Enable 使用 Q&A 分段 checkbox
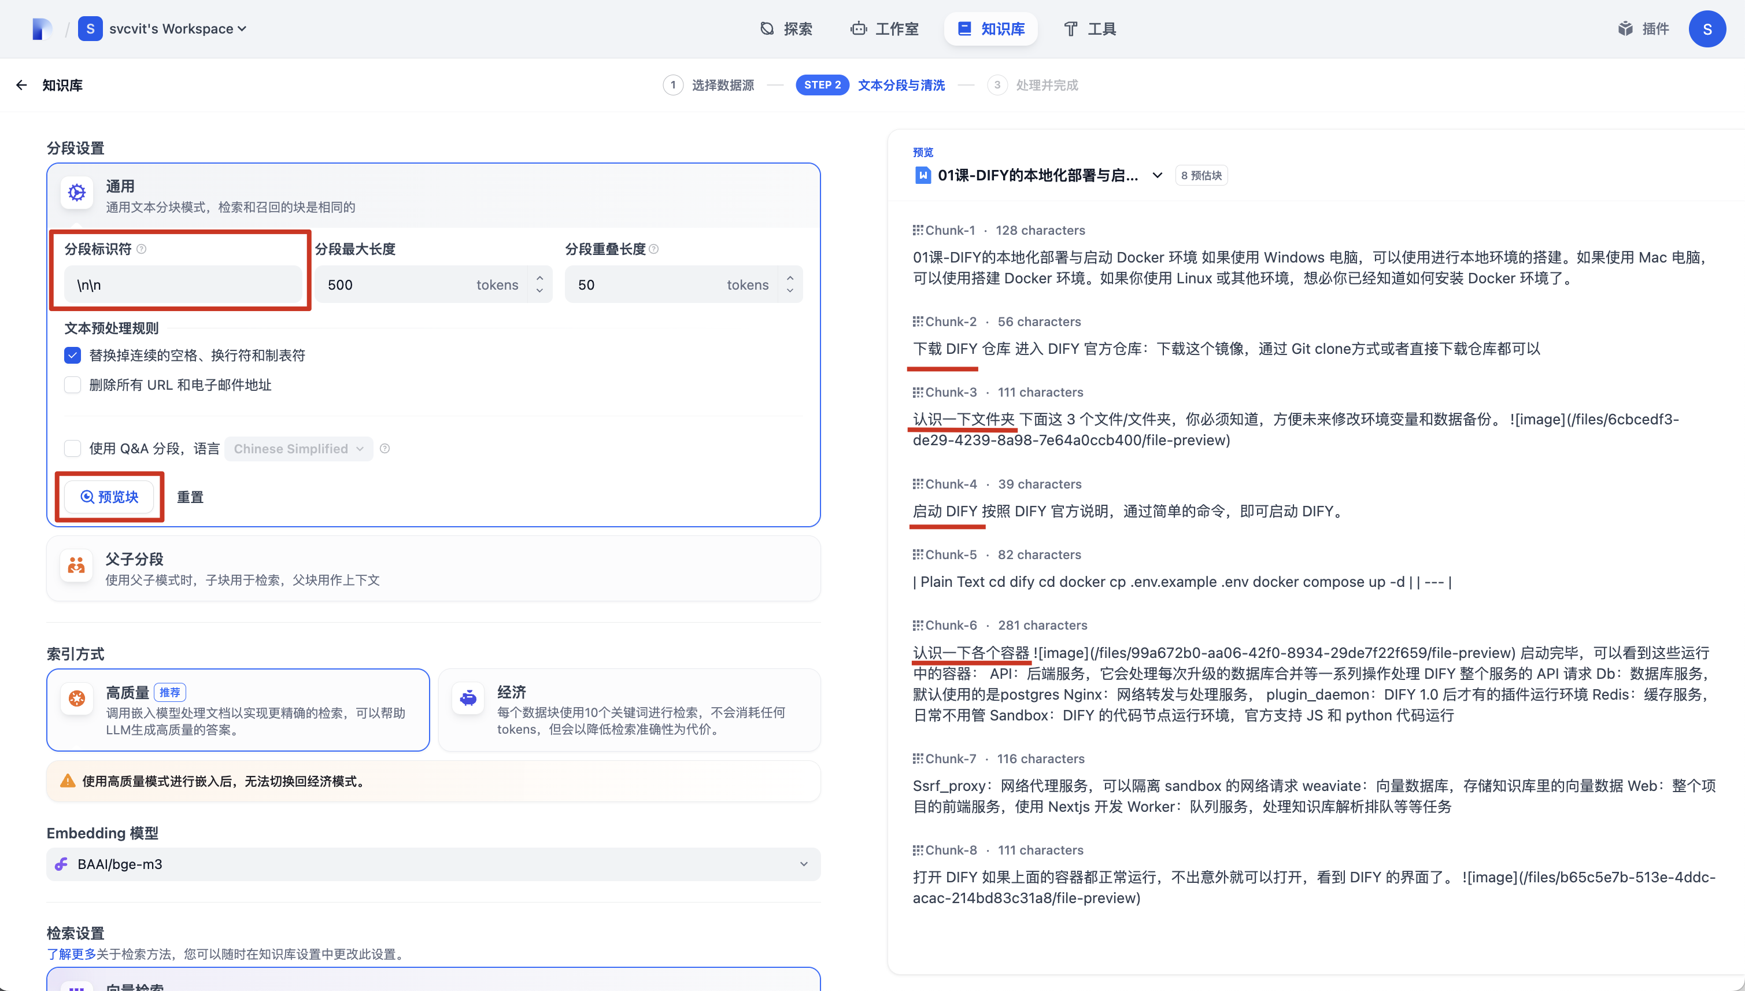The width and height of the screenshot is (1745, 991). [x=73, y=449]
